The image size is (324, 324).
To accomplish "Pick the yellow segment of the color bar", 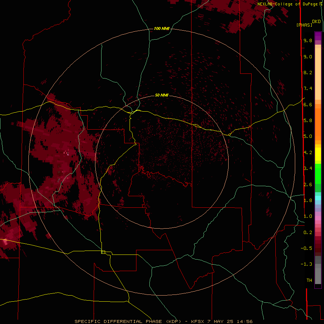I will point(318,154).
